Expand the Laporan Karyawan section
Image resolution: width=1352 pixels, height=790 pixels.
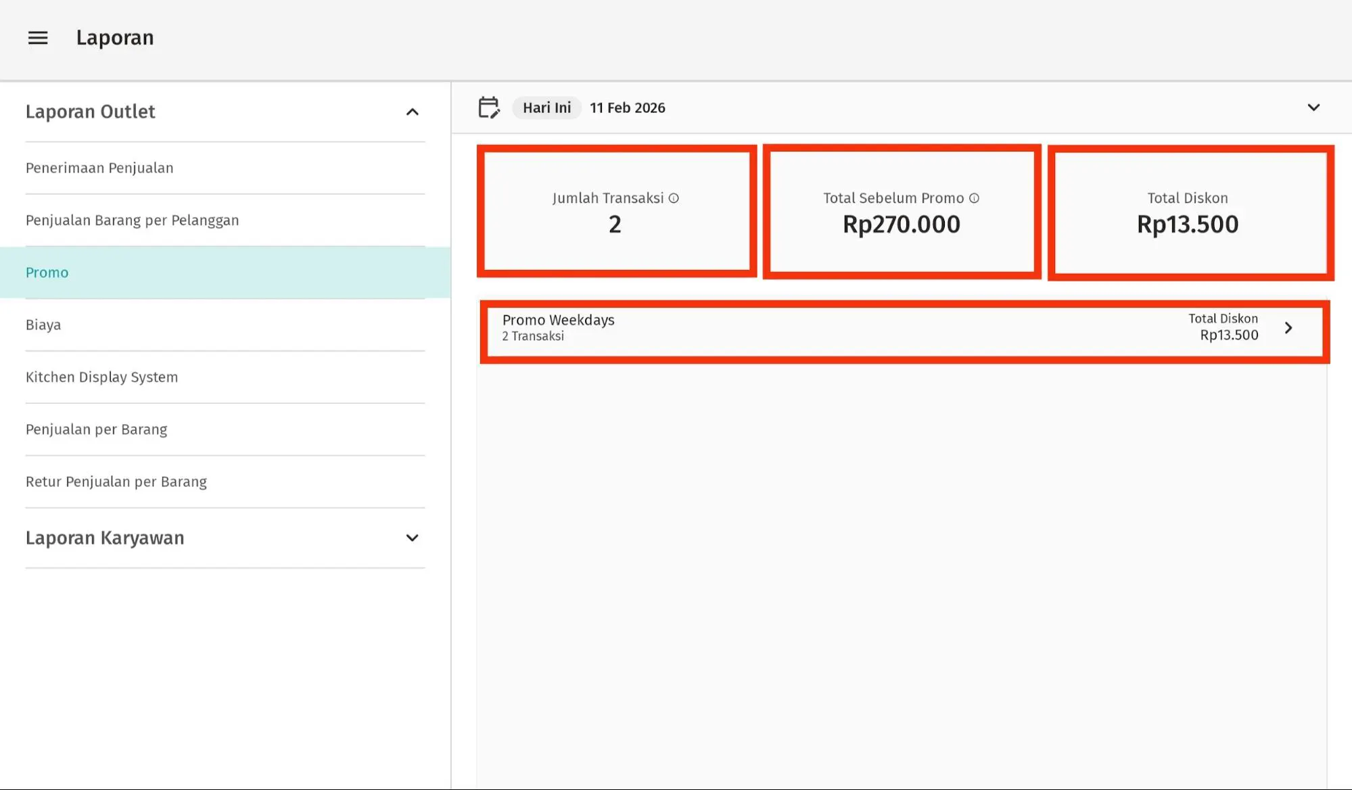pyautogui.click(x=412, y=538)
